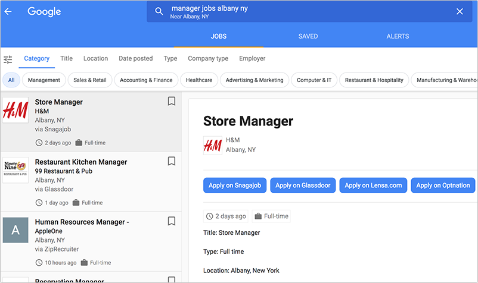This screenshot has width=478, height=283.
Task: Clear the search with X icon
Action: (x=460, y=11)
